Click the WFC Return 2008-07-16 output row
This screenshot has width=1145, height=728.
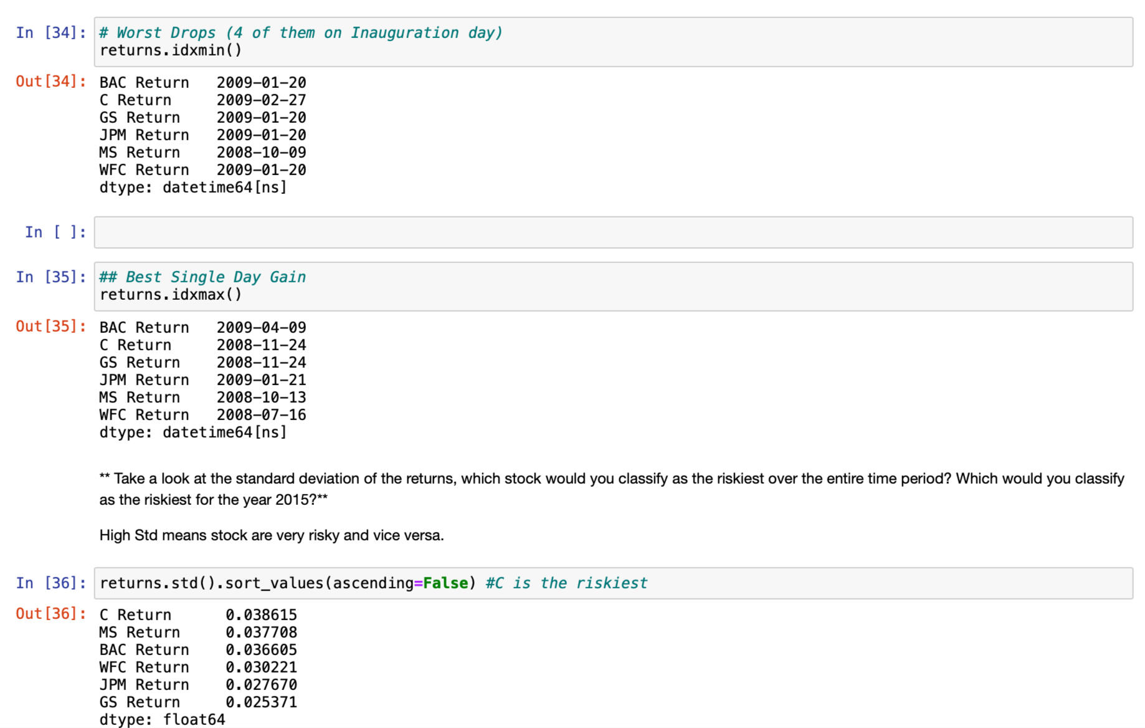pyautogui.click(x=202, y=415)
